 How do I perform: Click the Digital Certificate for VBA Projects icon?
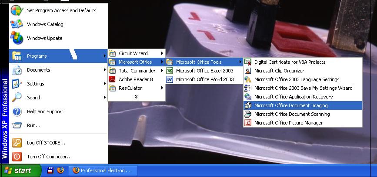tap(248, 62)
